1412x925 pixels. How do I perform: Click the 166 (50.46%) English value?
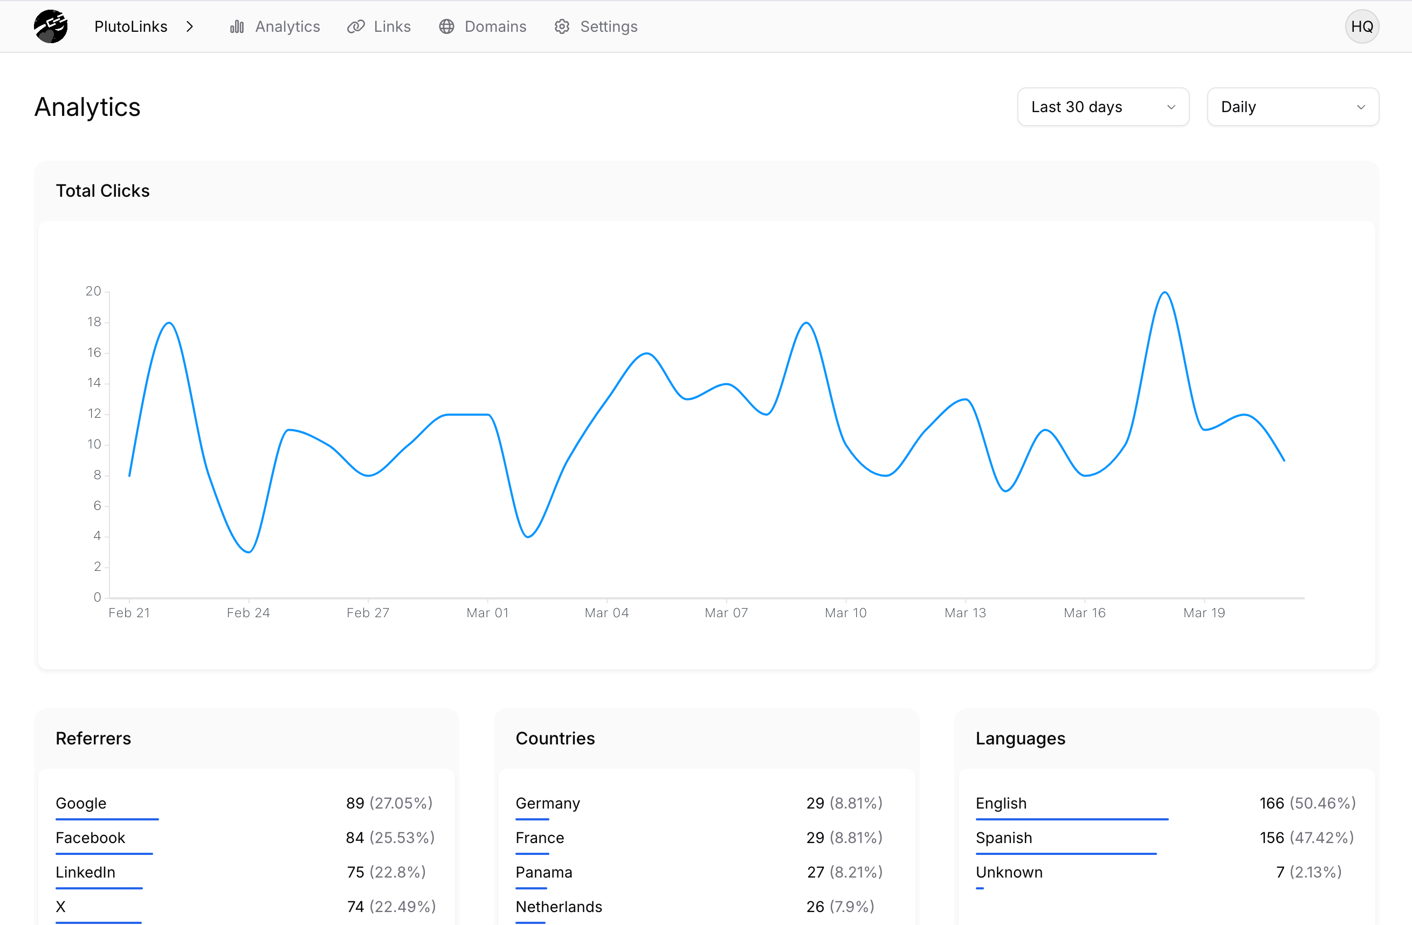[1307, 803]
